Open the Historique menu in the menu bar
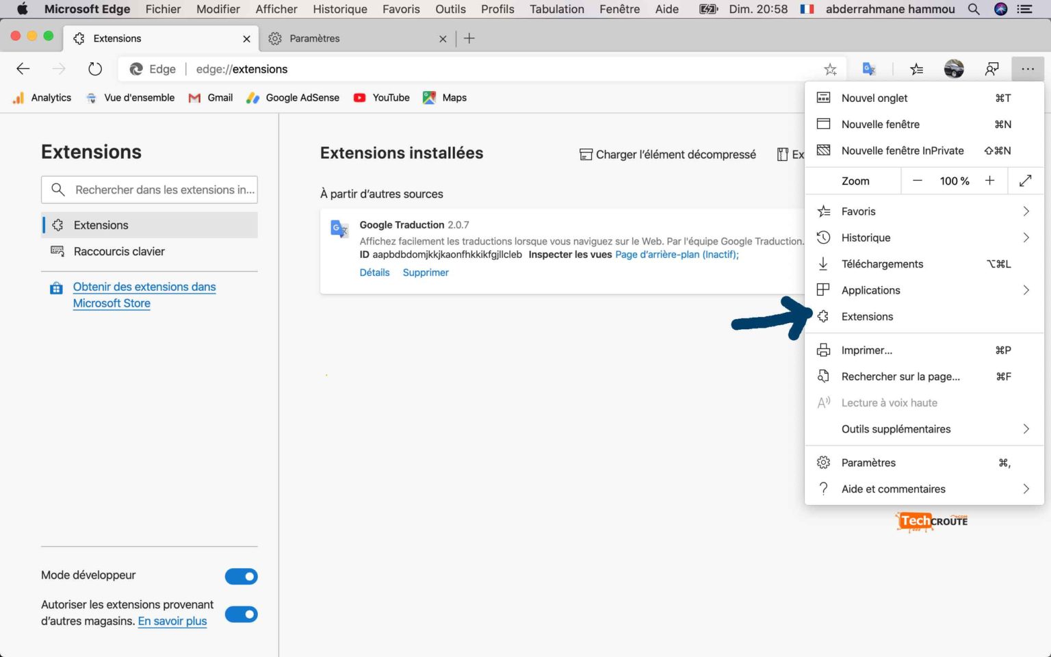Viewport: 1051px width, 657px height. click(x=340, y=9)
